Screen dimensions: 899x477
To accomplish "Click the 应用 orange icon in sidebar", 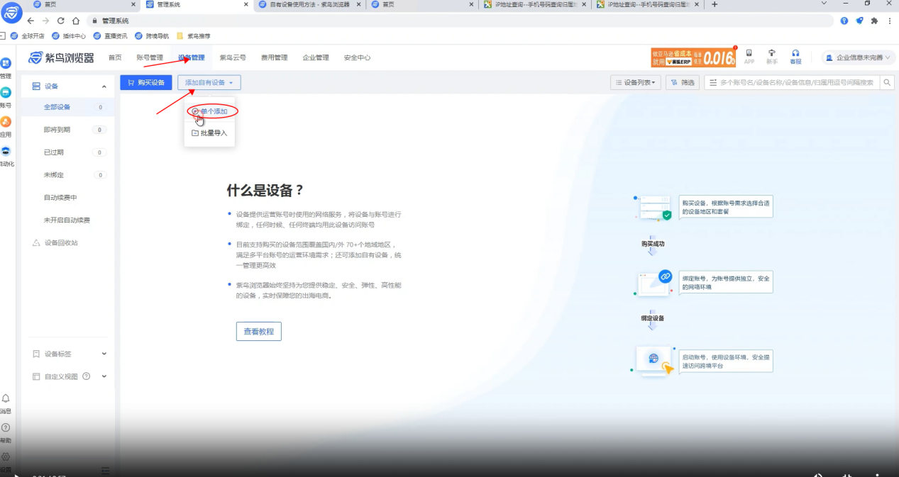I will (6, 122).
